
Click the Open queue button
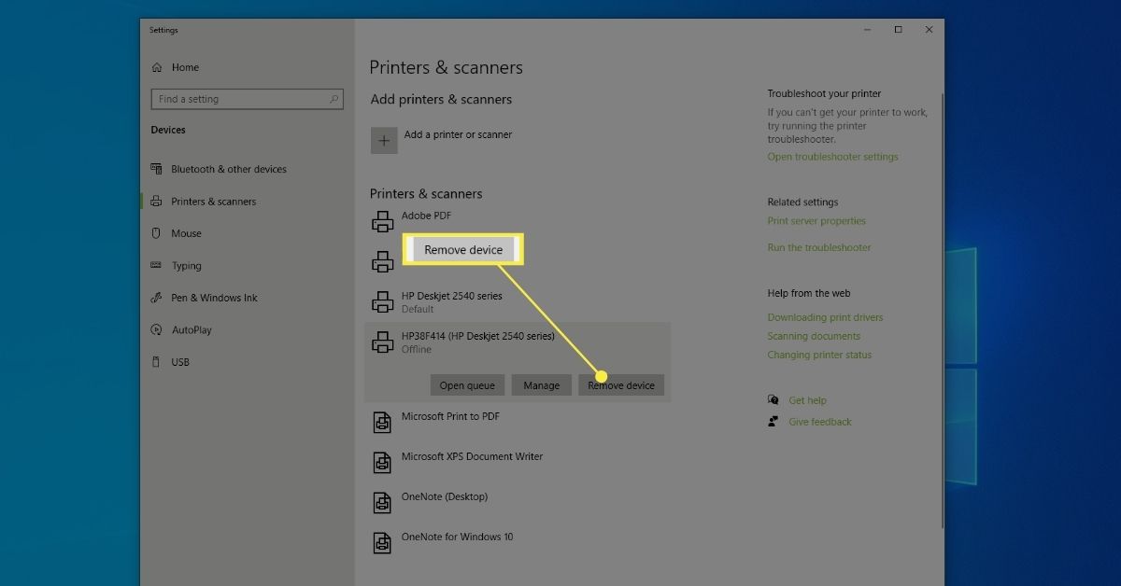tap(467, 385)
